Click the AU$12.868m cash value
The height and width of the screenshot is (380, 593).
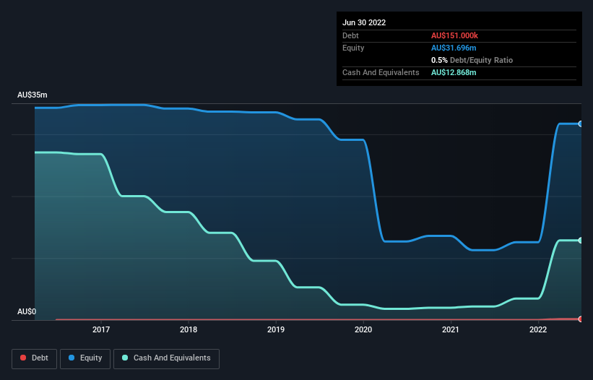[x=454, y=72]
